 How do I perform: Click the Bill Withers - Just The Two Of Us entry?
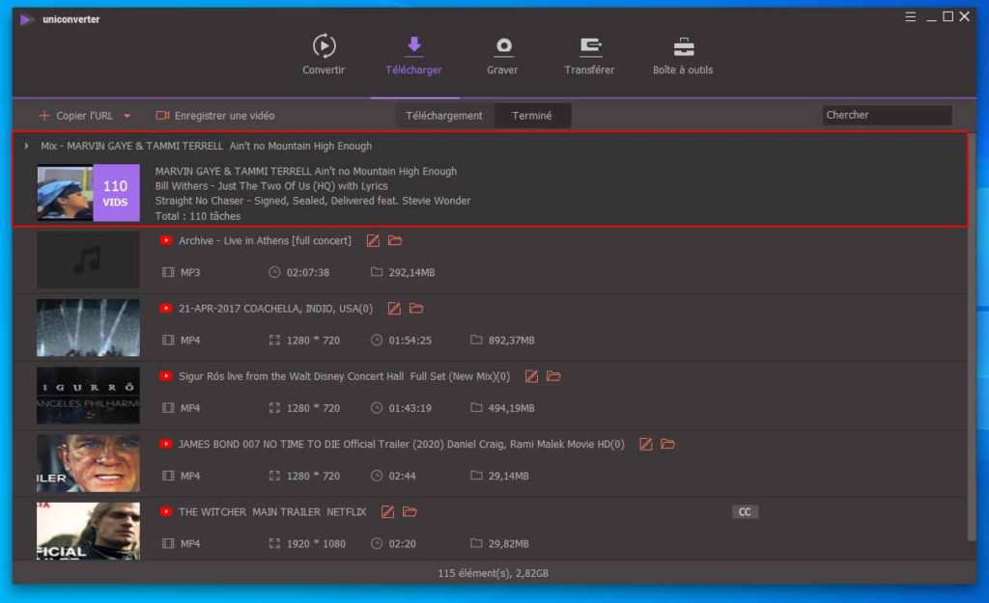coord(271,186)
